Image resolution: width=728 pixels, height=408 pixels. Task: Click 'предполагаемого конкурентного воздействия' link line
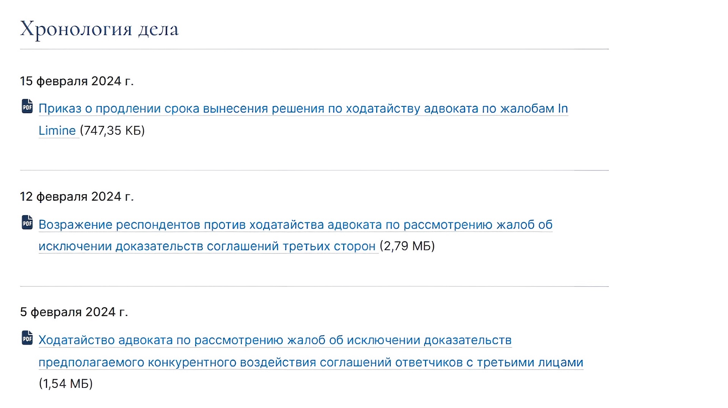pyautogui.click(x=311, y=363)
